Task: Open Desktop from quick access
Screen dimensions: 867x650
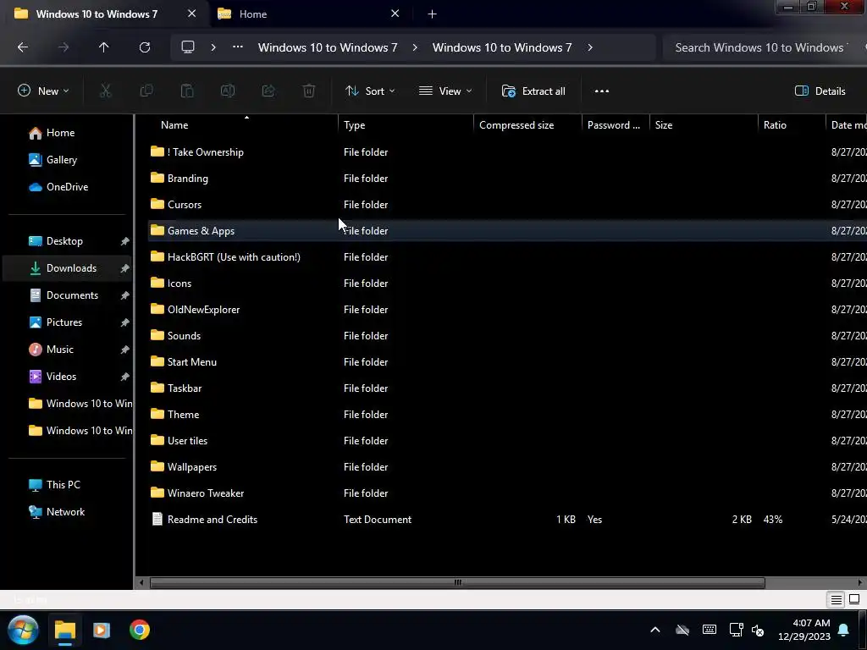Action: (64, 241)
